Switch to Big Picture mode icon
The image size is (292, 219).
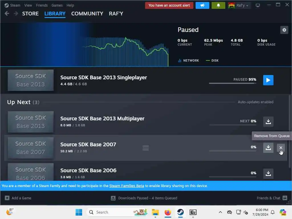pyautogui.click(x=258, y=5)
